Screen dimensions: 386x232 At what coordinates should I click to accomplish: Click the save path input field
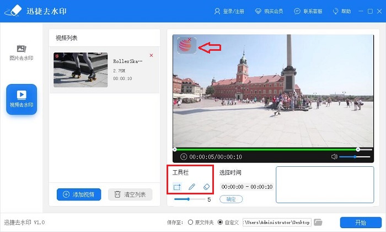coord(277,223)
